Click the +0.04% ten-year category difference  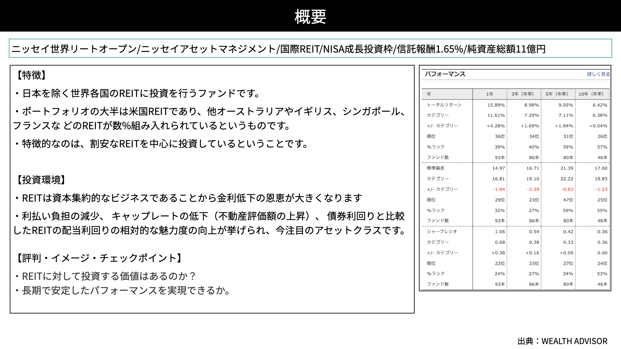(598, 126)
